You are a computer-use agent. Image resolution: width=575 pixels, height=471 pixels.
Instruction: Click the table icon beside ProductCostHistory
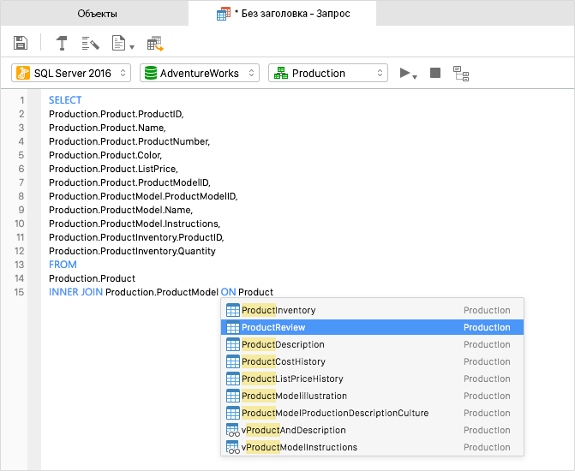[233, 361]
